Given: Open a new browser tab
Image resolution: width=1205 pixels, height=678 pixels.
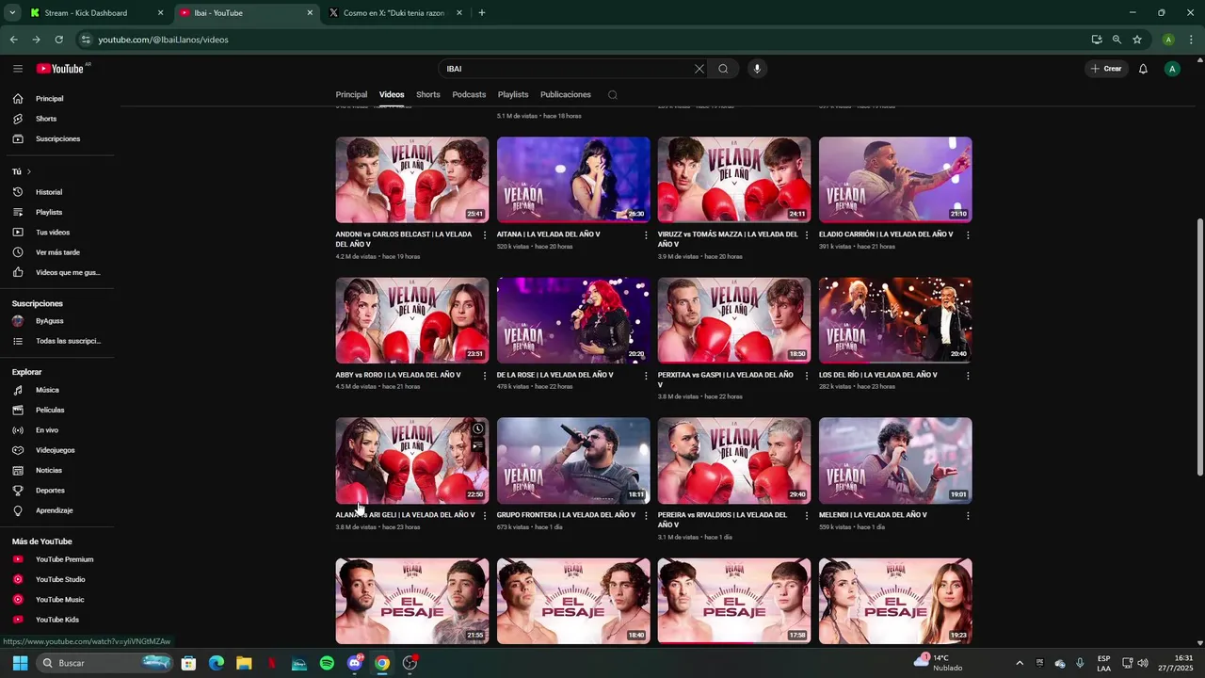Looking at the screenshot, I should 482,13.
